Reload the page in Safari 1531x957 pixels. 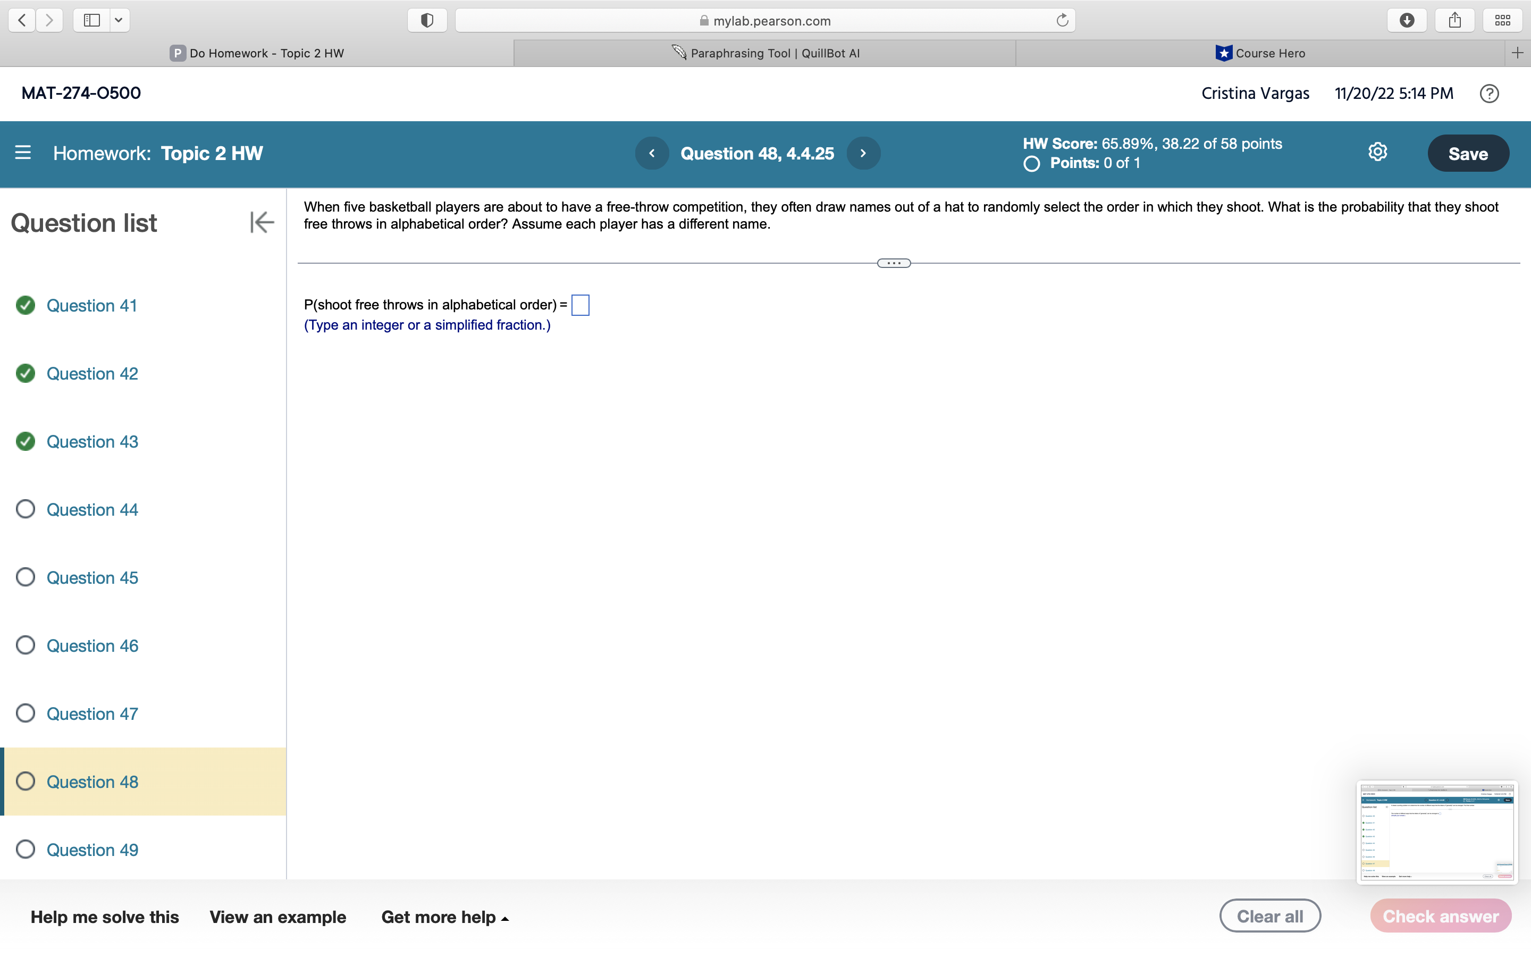point(1062,20)
